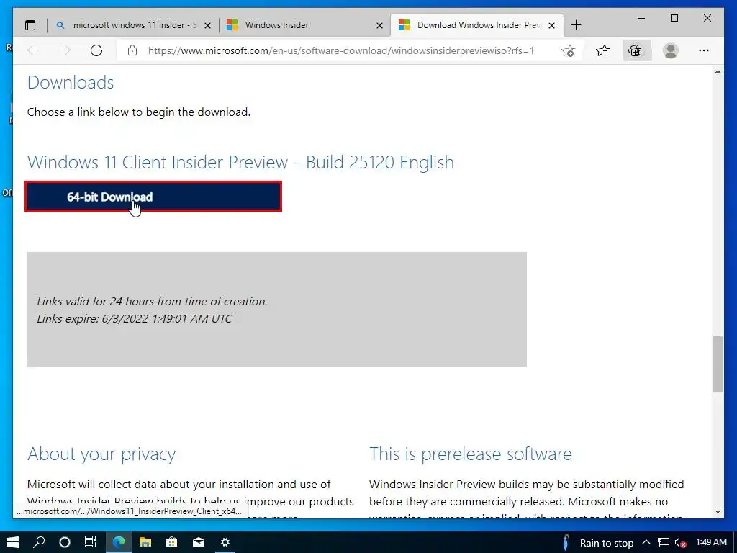The image size is (737, 553).
Task: Click Microsoft Edge taskbar icon
Action: coord(119,542)
